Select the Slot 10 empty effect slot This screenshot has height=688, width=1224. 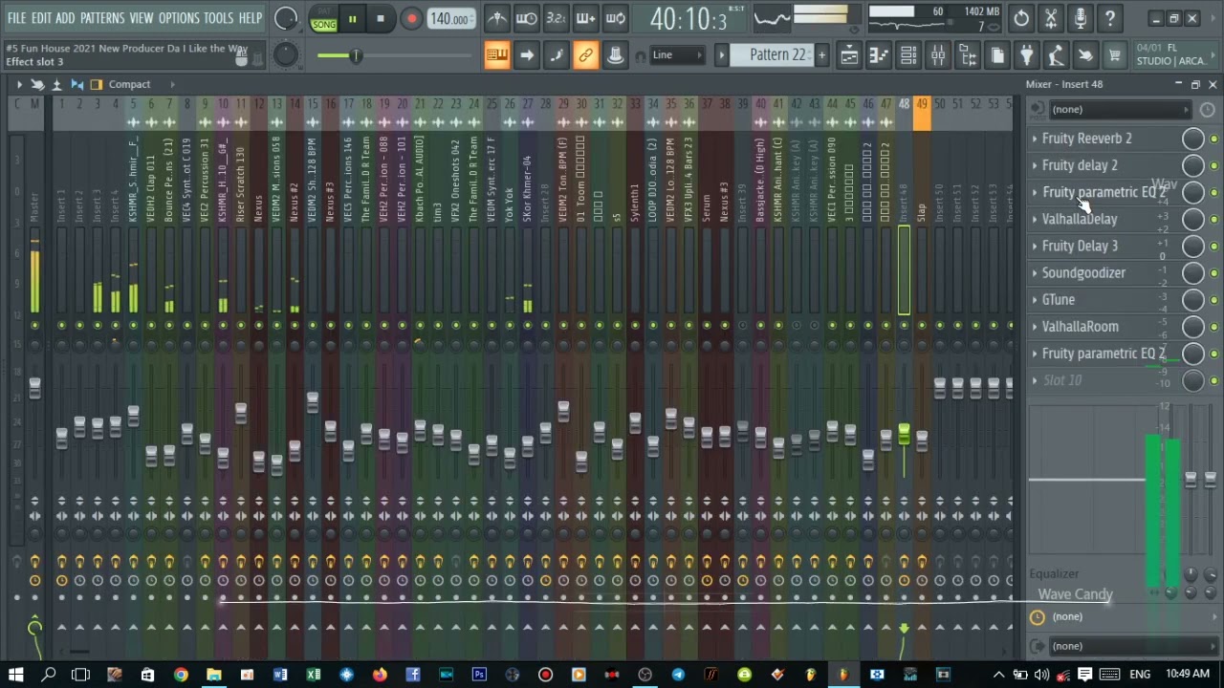click(1061, 380)
